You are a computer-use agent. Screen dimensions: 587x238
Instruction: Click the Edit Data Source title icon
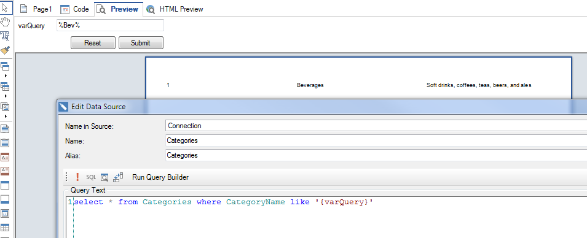pyautogui.click(x=64, y=107)
